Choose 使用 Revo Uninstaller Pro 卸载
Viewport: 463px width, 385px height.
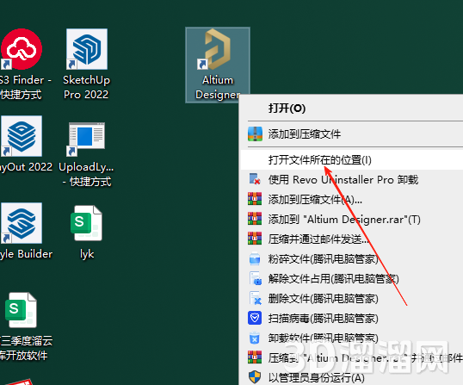pyautogui.click(x=351, y=180)
